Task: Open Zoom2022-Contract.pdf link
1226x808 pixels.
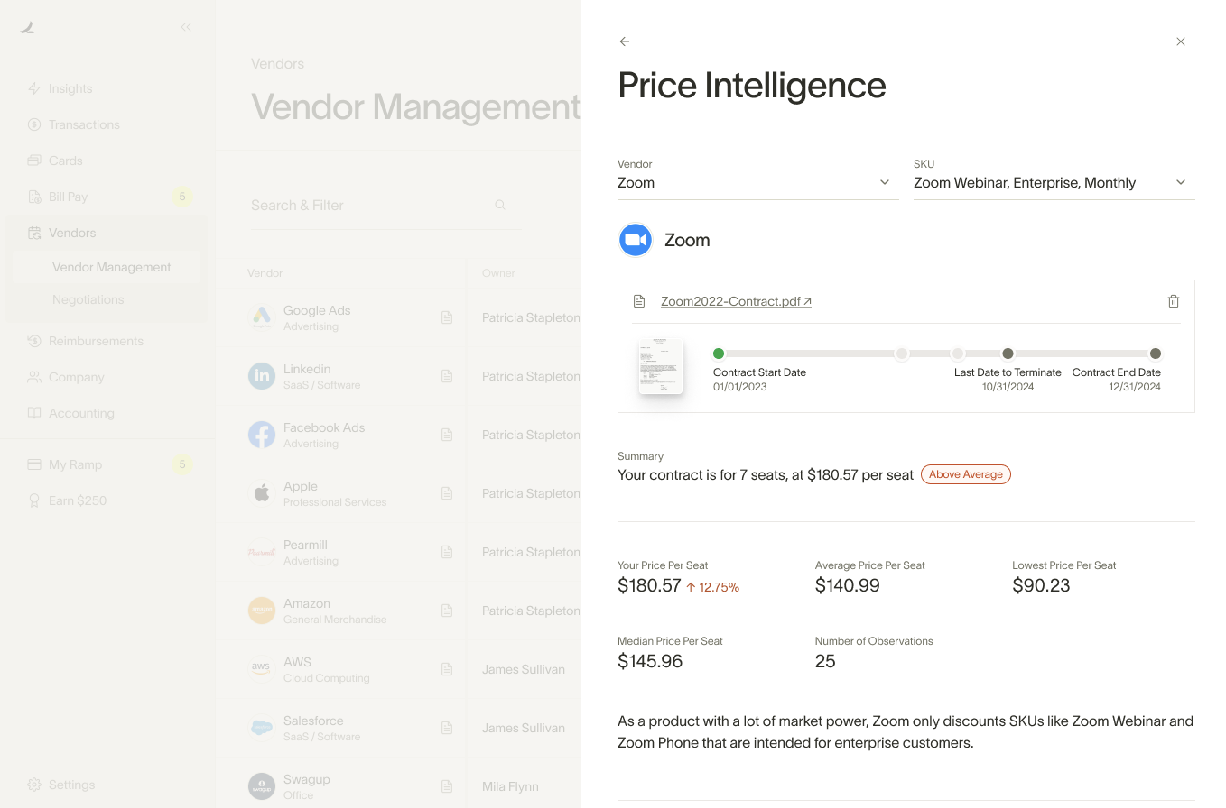Action: coord(736,301)
